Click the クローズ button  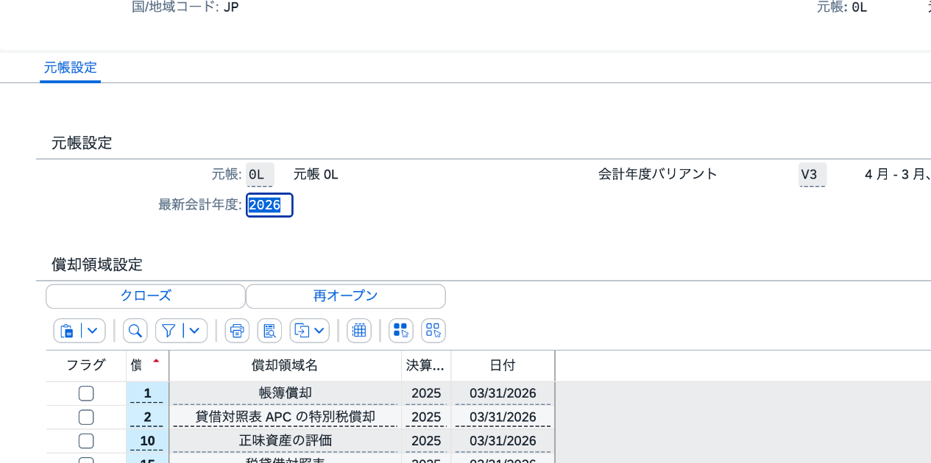146,296
